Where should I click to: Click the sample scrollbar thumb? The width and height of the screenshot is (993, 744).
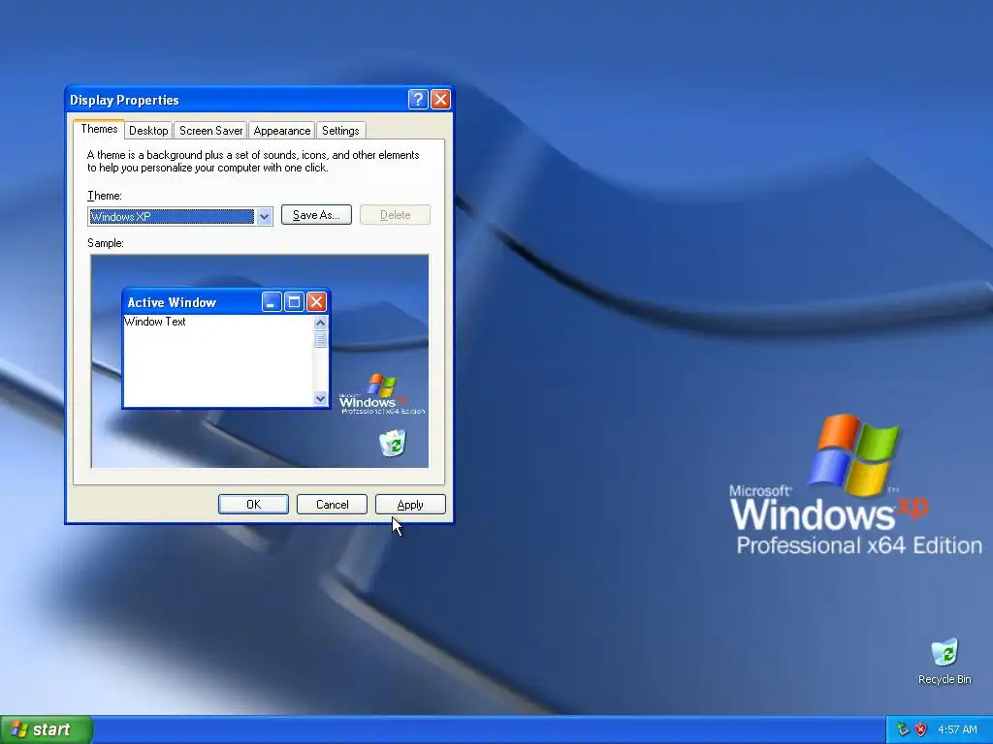[x=320, y=339]
